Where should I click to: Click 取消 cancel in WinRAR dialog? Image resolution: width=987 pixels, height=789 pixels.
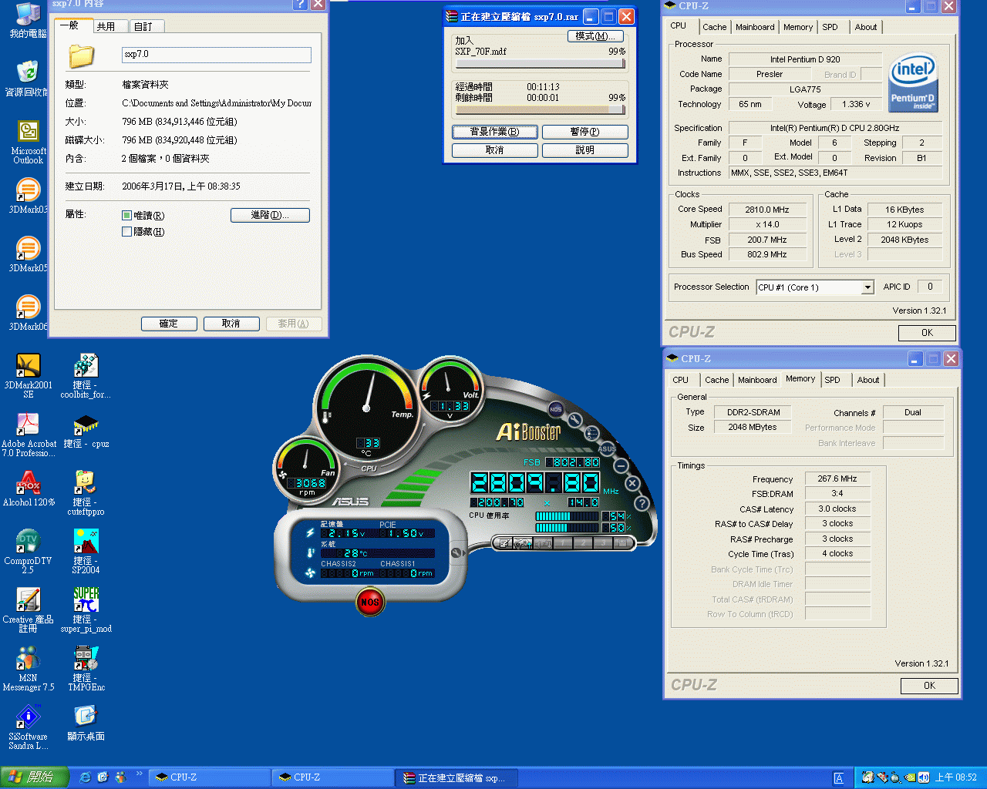495,150
